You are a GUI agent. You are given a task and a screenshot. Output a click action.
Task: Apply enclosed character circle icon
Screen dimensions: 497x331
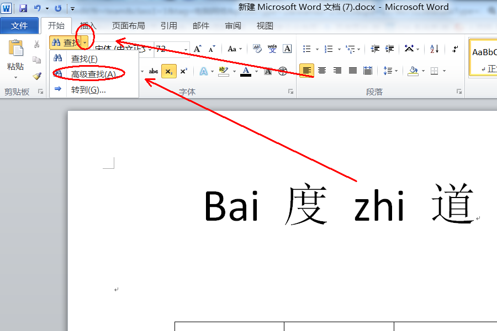coord(283,71)
